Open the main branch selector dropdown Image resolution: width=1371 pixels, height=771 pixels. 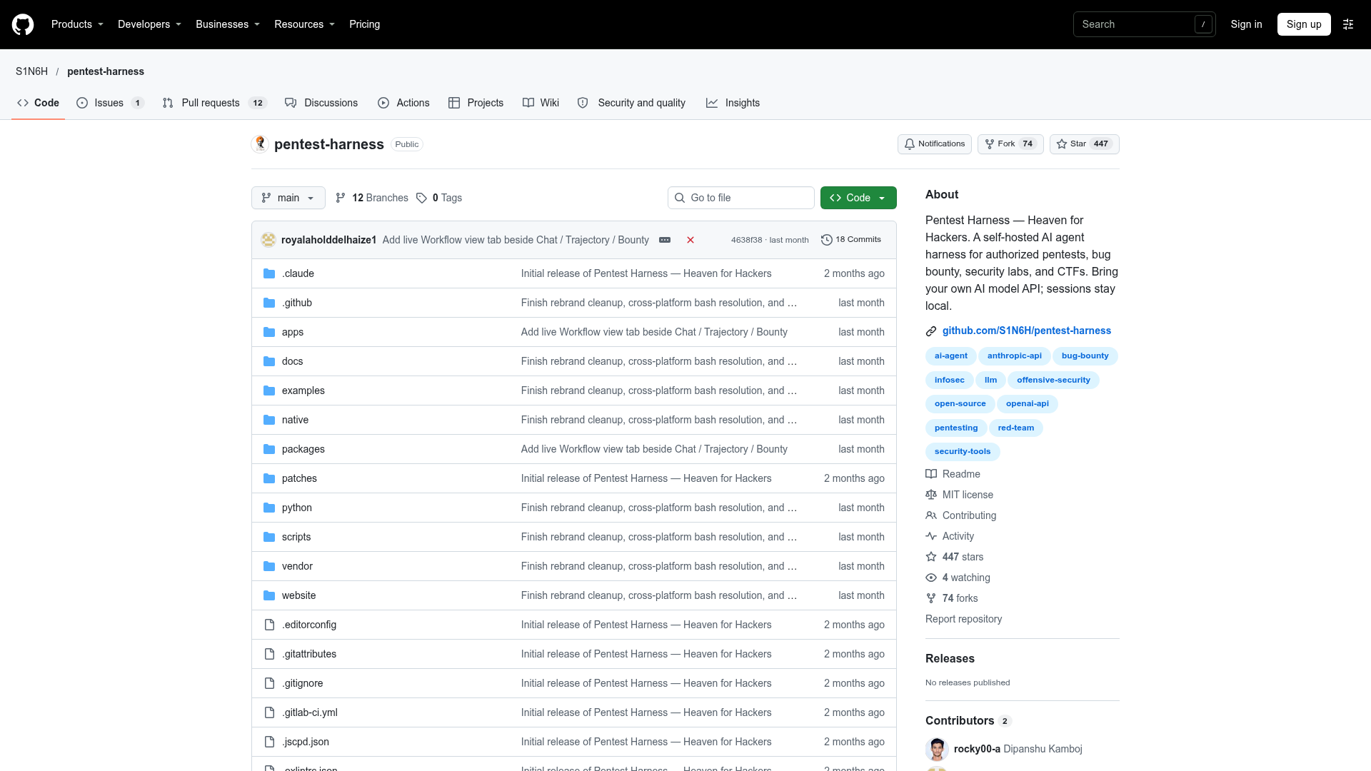pos(288,198)
